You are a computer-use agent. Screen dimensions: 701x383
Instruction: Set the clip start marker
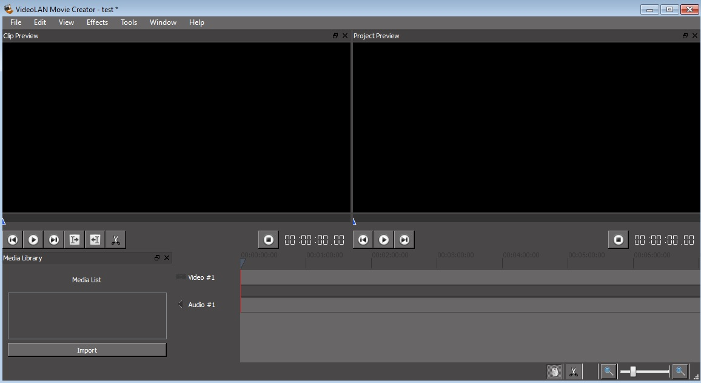[x=74, y=240]
